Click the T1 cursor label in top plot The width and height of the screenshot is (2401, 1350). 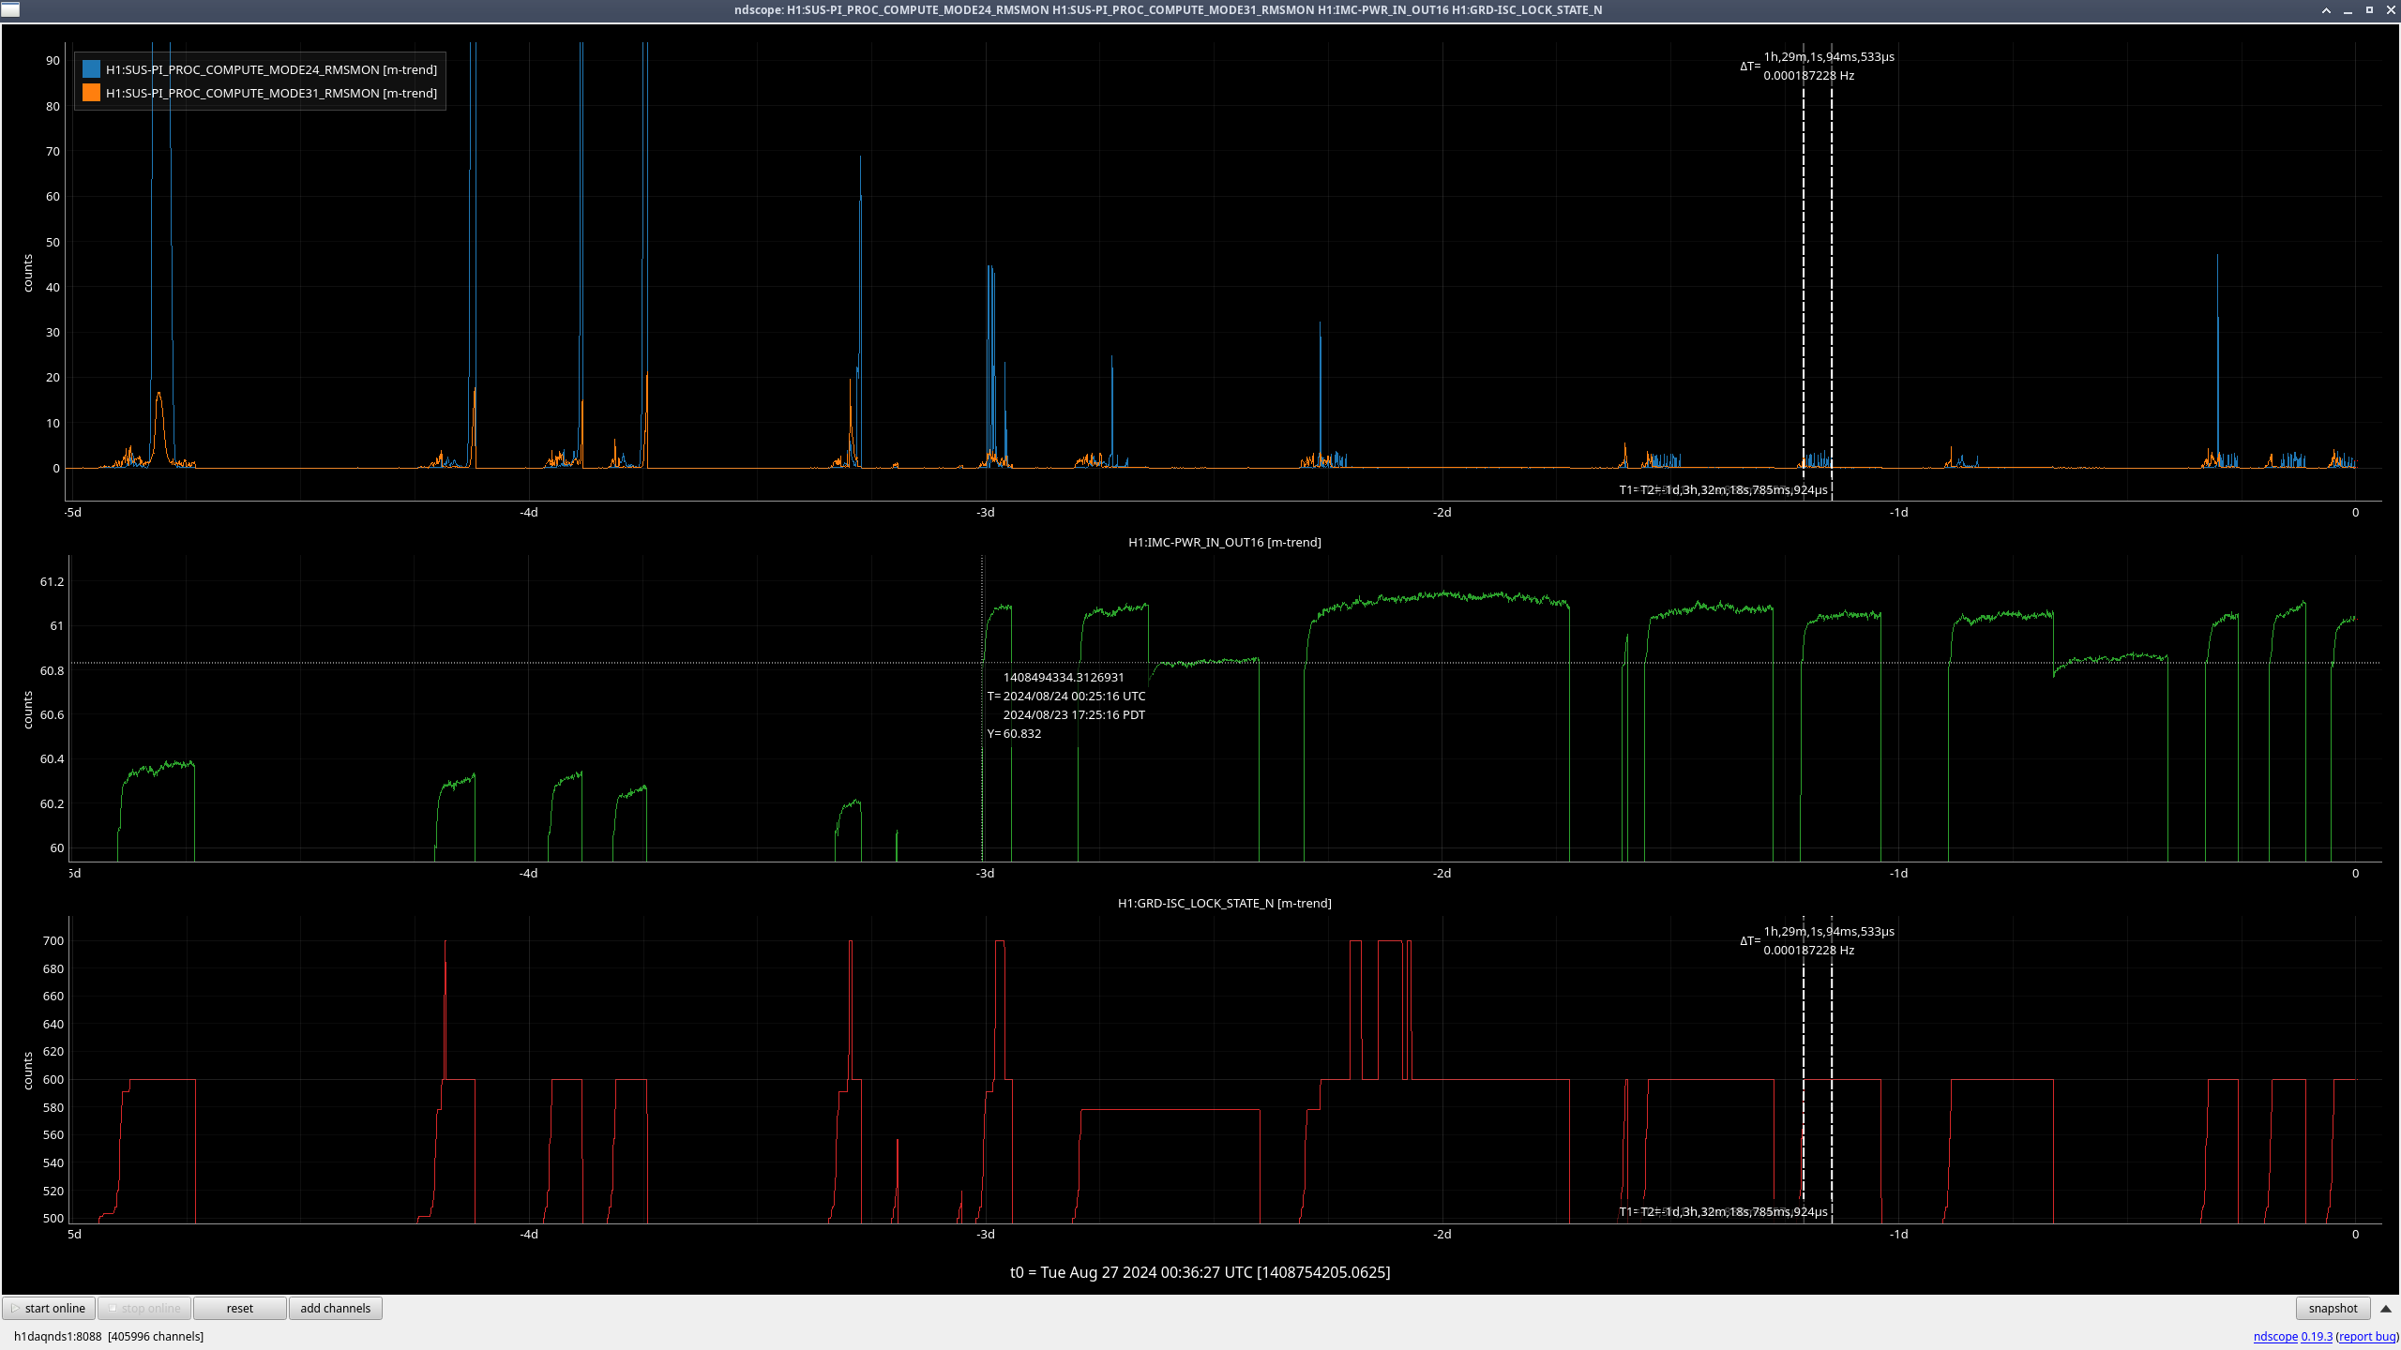[1723, 489]
